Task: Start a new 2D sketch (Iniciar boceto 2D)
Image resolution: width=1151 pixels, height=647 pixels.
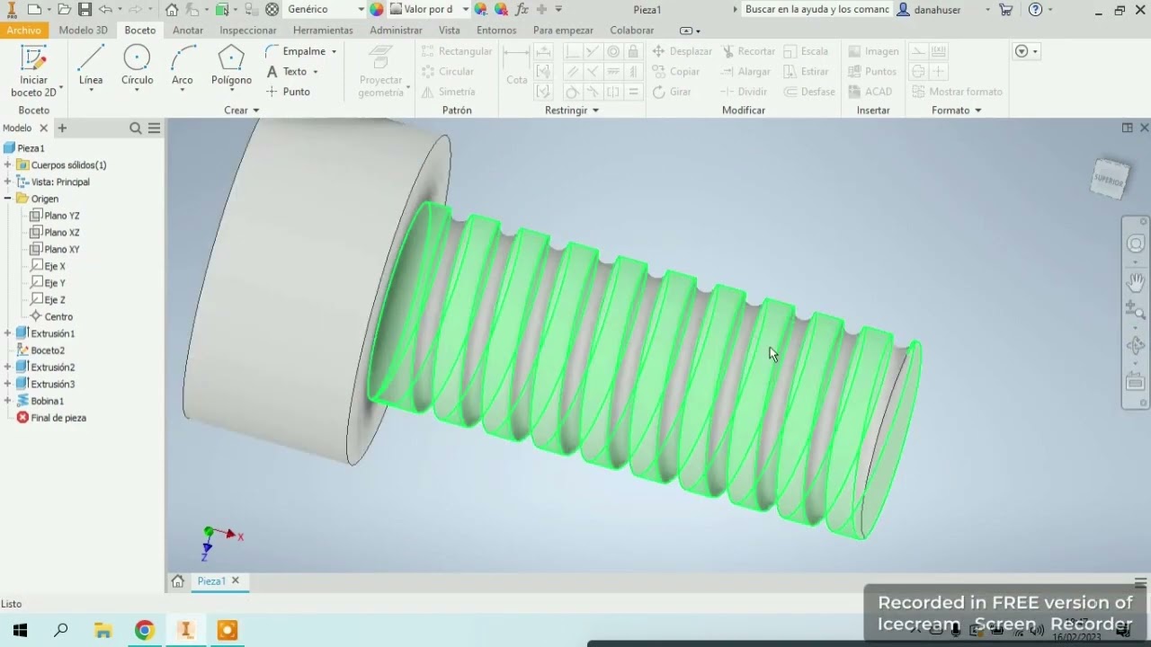Action: click(34, 70)
